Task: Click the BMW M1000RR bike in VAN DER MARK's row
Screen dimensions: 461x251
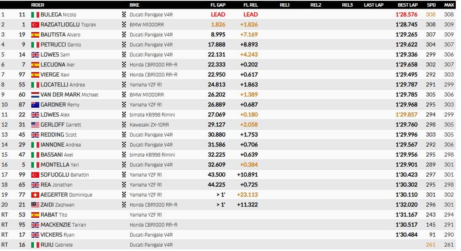Action: pyautogui.click(x=147, y=94)
